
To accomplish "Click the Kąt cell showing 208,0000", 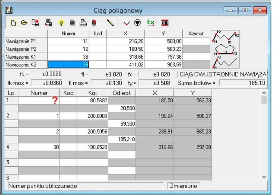I will click(92, 116).
